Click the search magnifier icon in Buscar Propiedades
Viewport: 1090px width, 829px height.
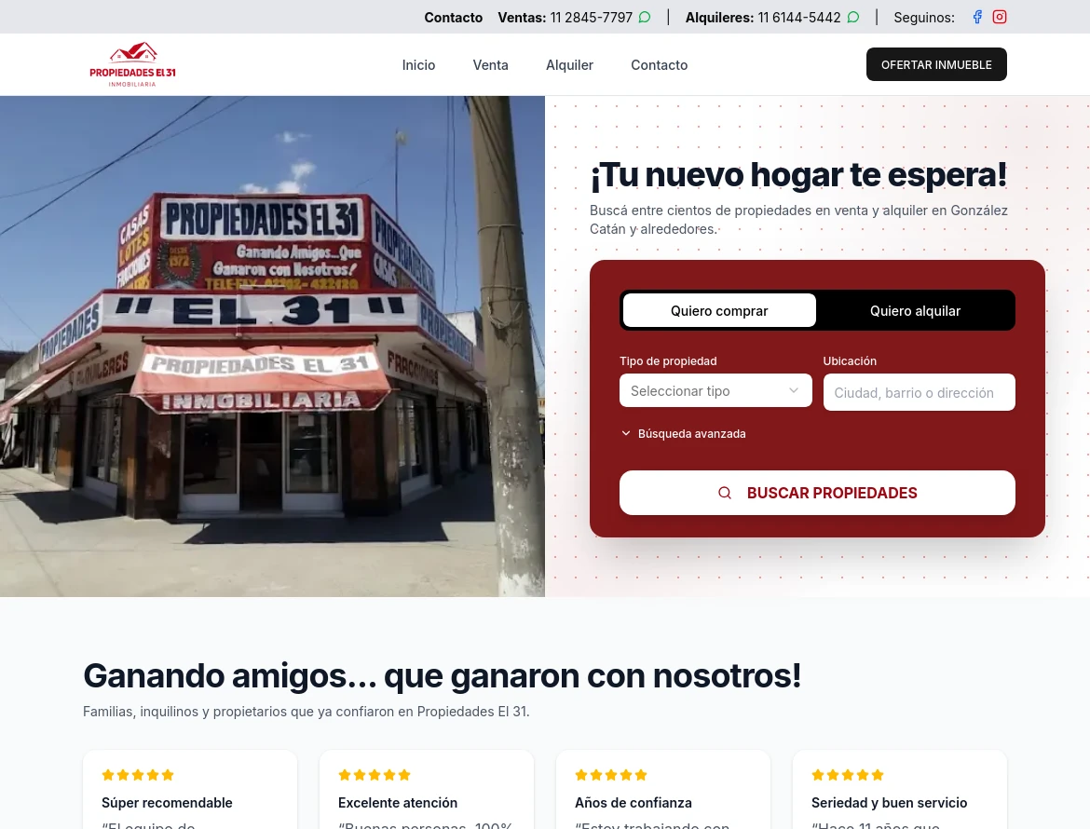coord(725,493)
